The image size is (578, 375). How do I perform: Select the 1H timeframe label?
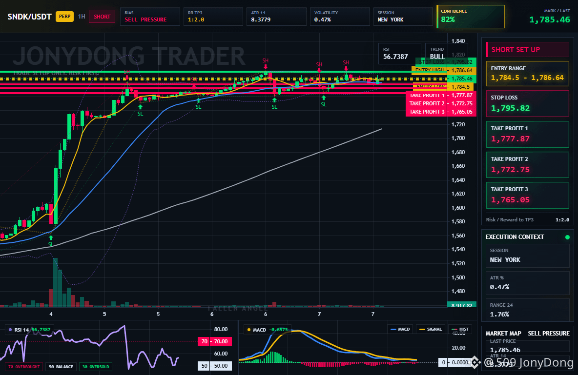82,17
